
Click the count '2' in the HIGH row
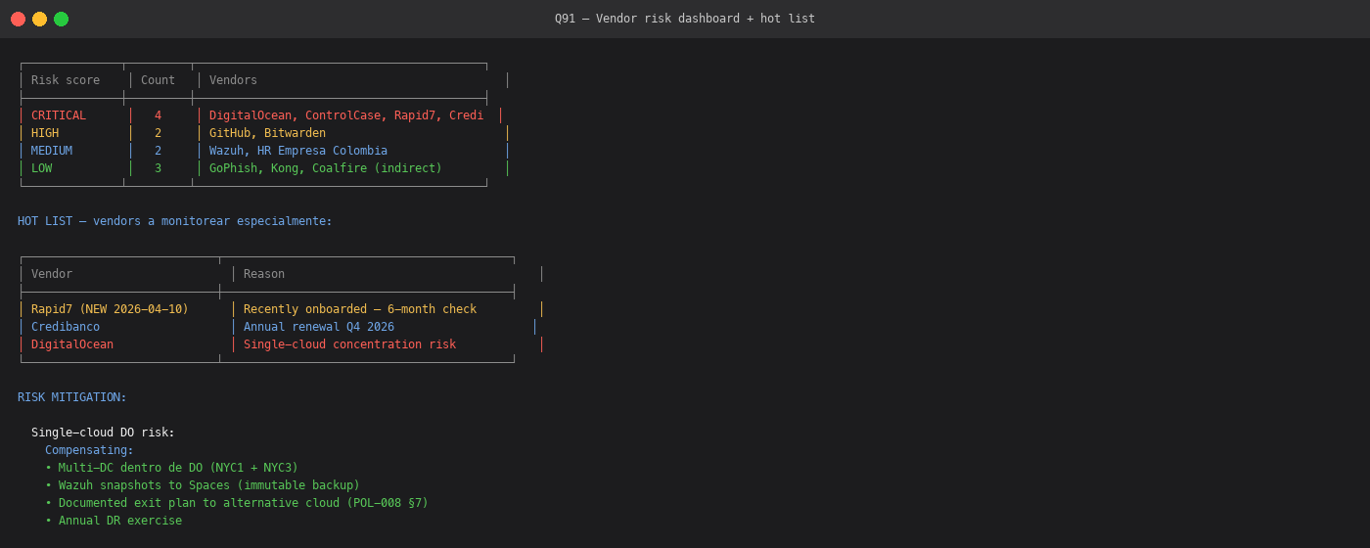click(158, 133)
